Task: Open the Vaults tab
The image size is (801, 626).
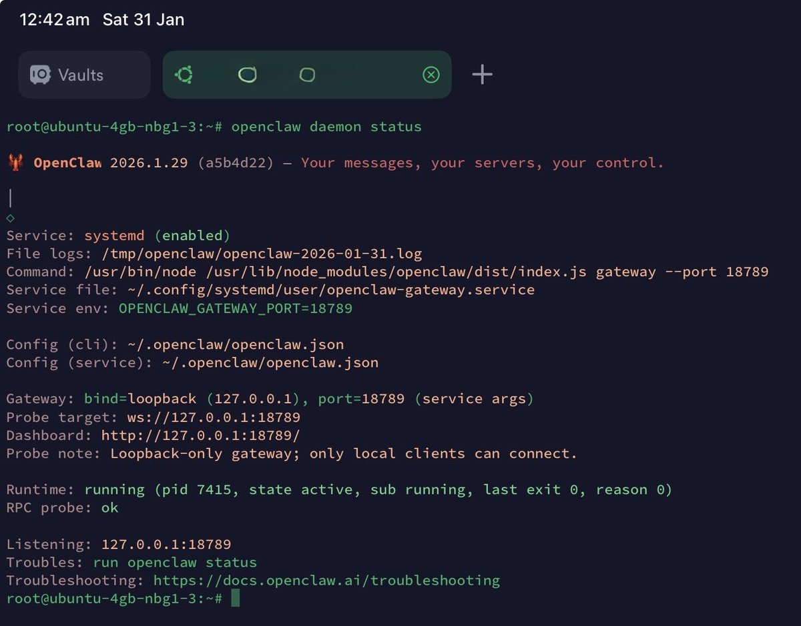Action: pyautogui.click(x=84, y=75)
